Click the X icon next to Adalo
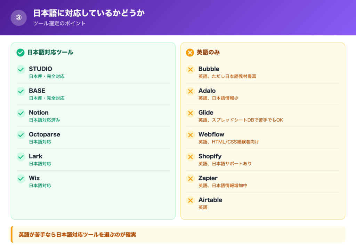Image resolution: width=356 pixels, height=250 pixels. click(190, 92)
